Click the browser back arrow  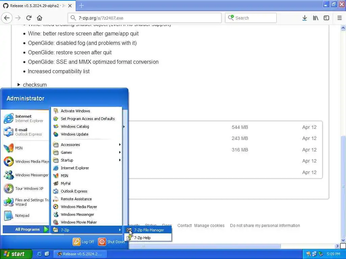coord(7,18)
